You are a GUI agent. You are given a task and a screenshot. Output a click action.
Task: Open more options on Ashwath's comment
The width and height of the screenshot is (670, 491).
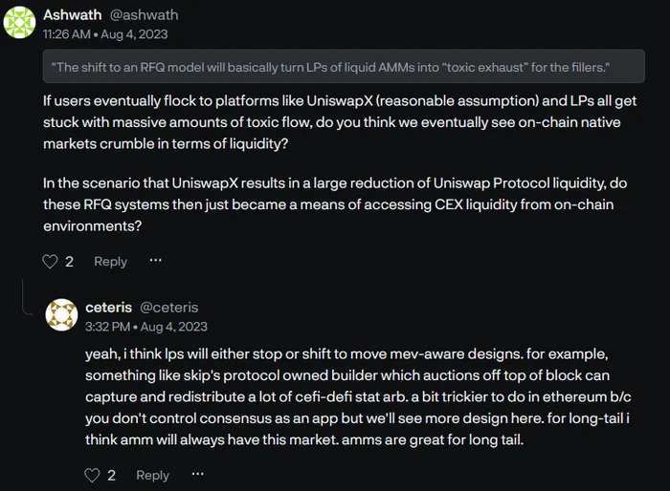[155, 260]
